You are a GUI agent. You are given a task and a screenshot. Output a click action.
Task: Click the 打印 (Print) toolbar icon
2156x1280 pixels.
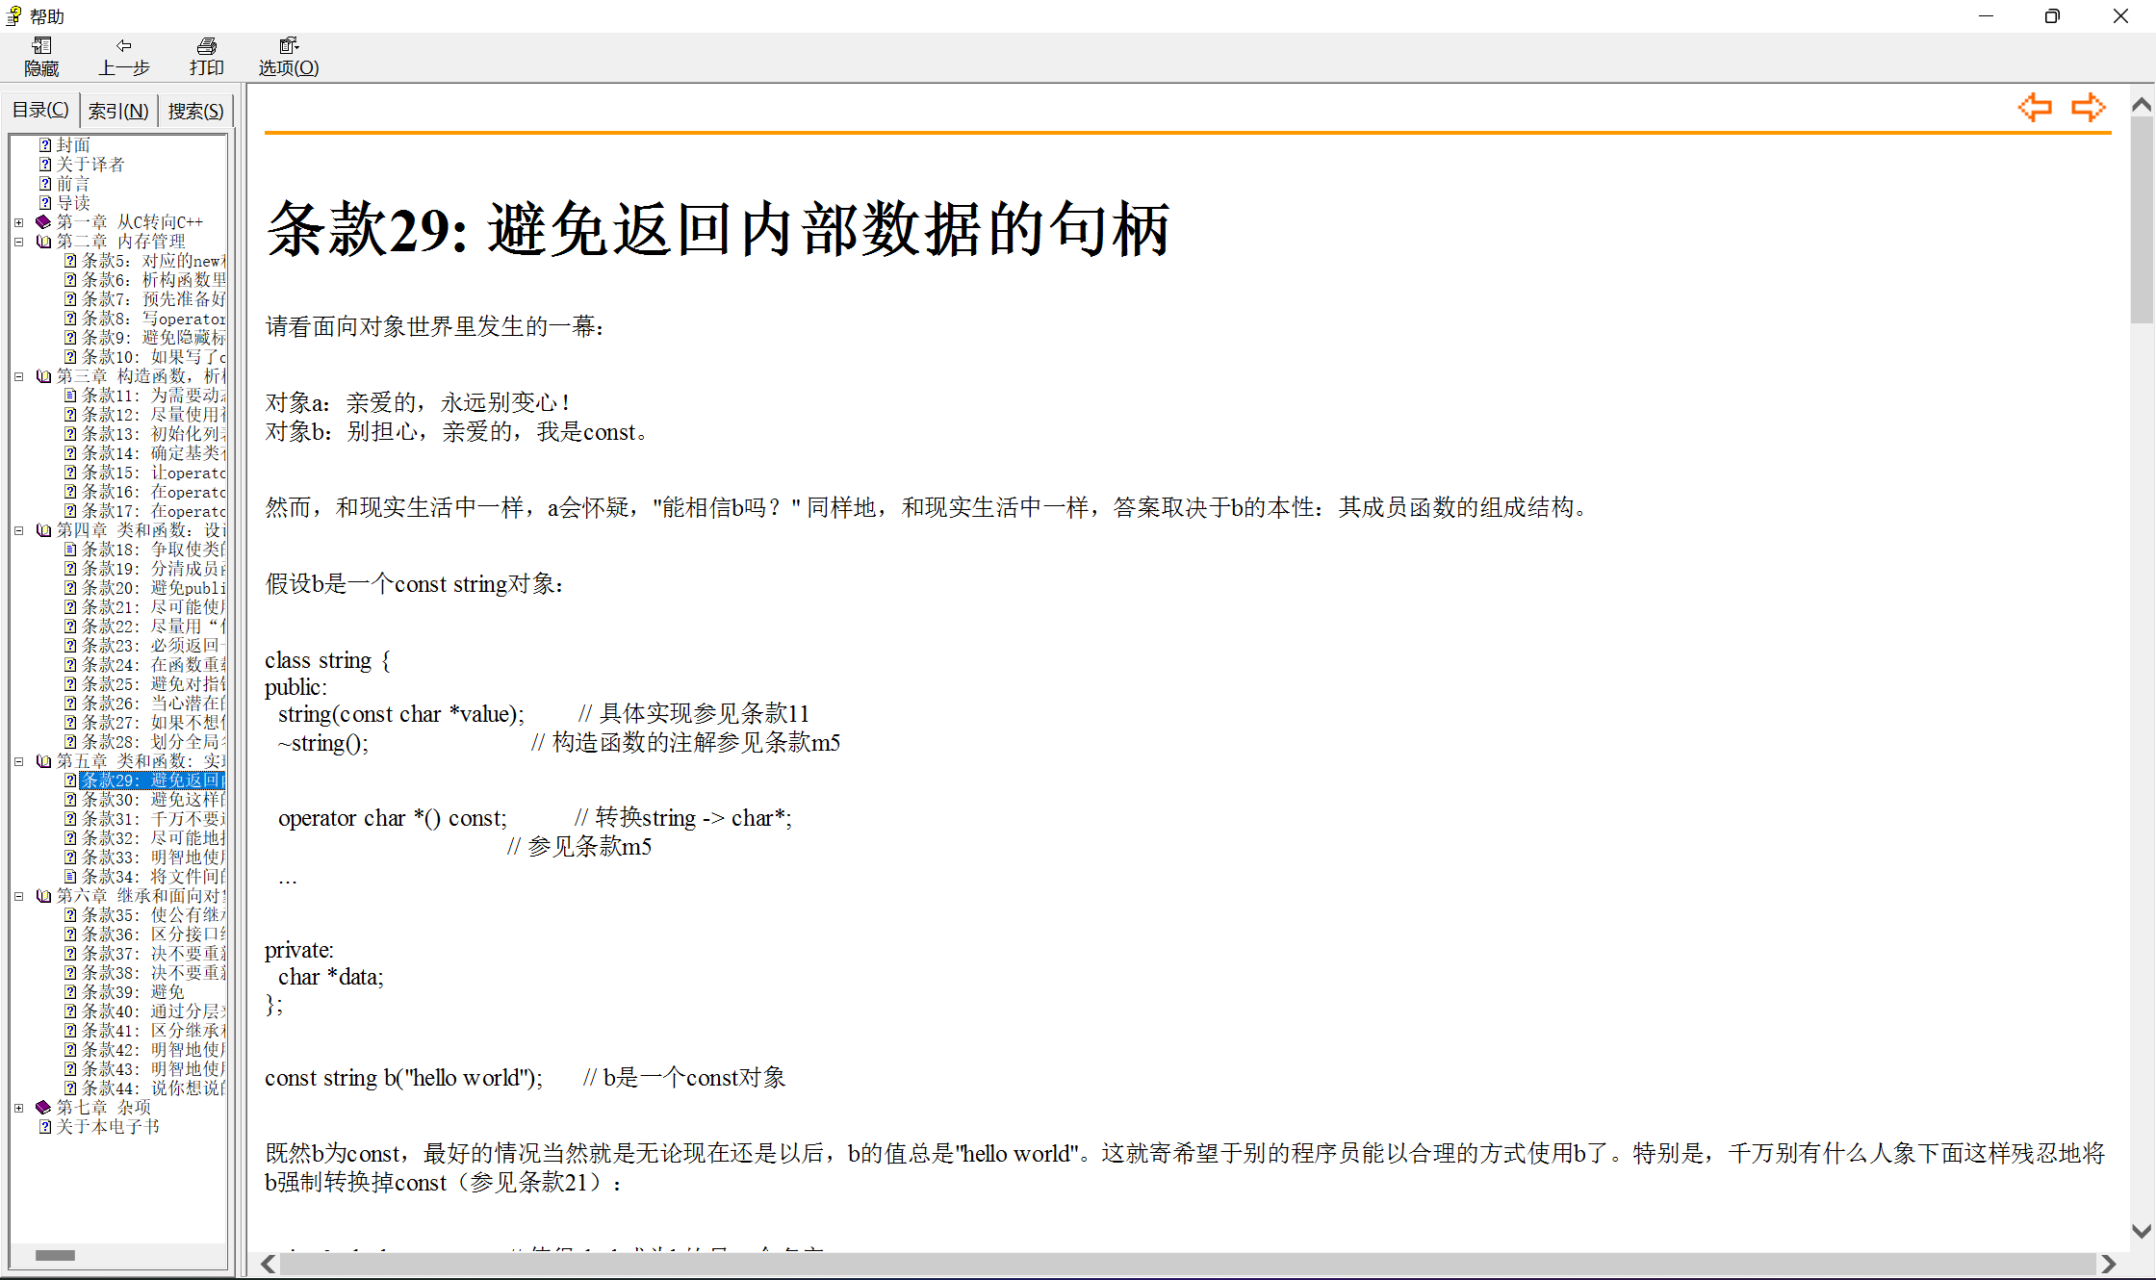tap(206, 56)
